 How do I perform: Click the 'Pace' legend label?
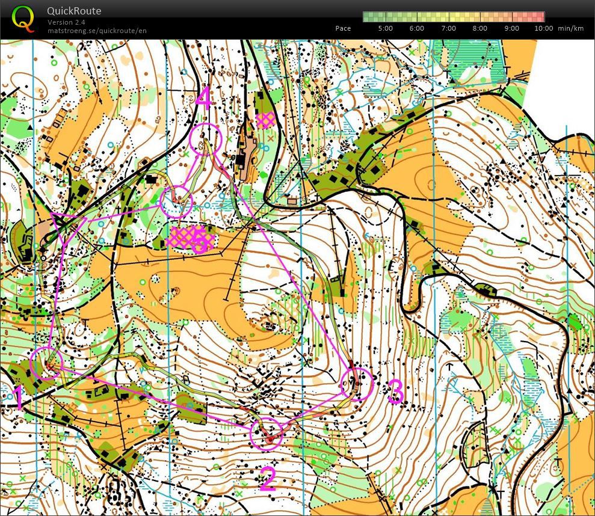click(343, 28)
